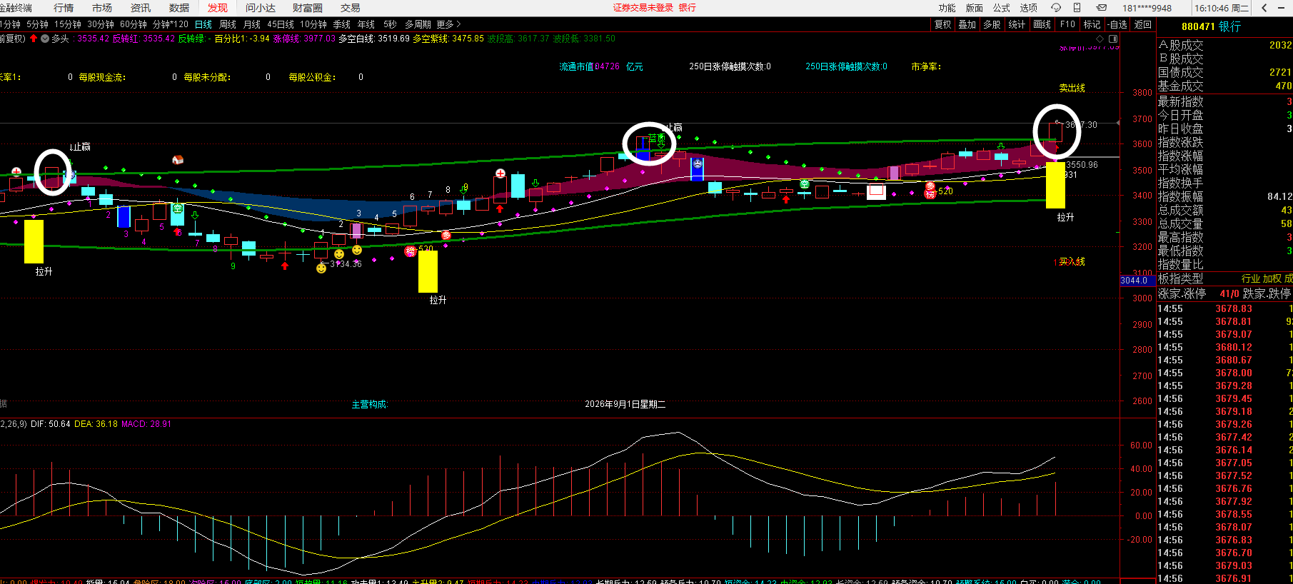Open the mobile phone icon in title bar
This screenshot has height=584, width=1293.
pos(1077,8)
